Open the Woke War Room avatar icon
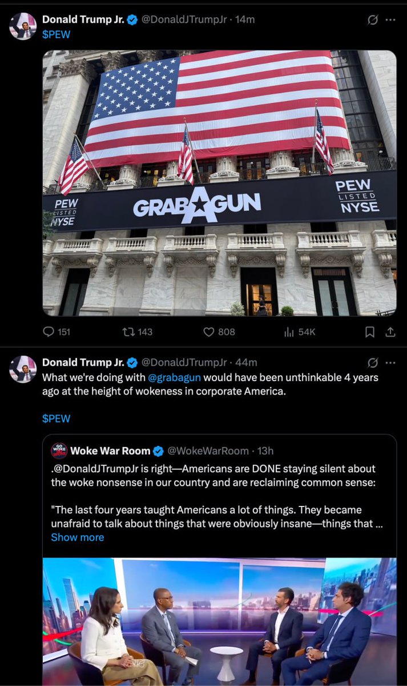Screen dimensions: 407x686 [x=59, y=450]
